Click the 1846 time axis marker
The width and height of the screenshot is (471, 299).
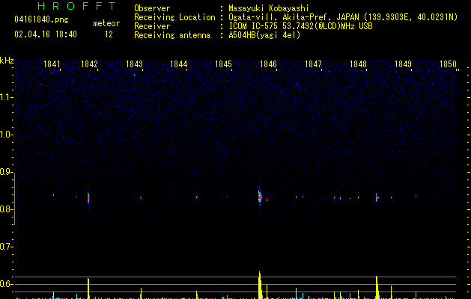[x=268, y=64]
